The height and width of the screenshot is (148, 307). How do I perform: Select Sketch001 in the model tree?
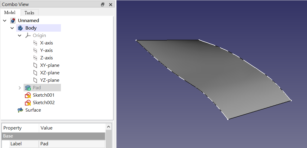[x=44, y=95]
